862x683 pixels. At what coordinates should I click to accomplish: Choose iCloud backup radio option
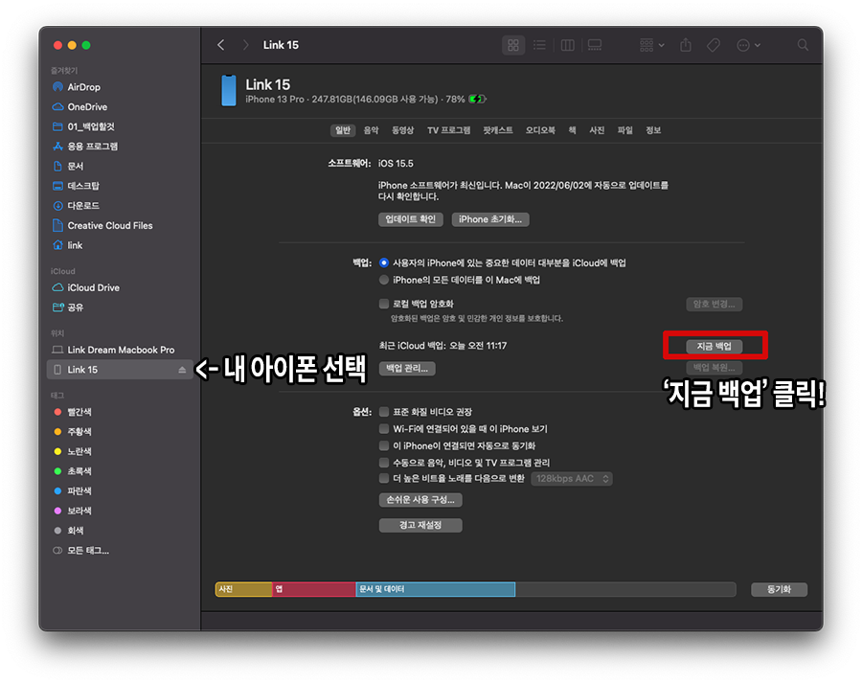point(384,262)
